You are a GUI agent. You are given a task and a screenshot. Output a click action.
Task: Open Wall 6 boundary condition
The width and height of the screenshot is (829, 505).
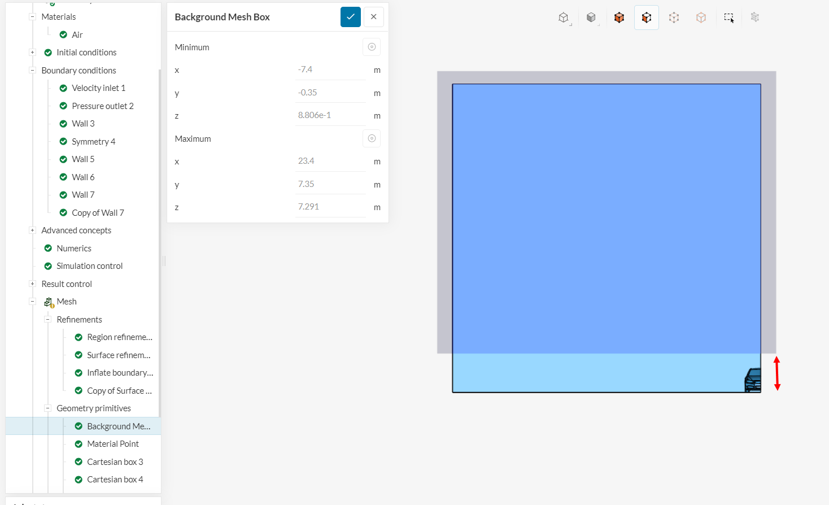(83, 177)
